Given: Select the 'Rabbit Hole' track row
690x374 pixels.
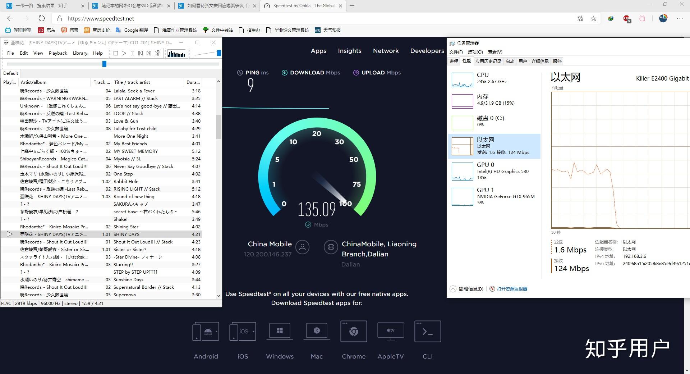Looking at the screenshot, I should 101,181.
